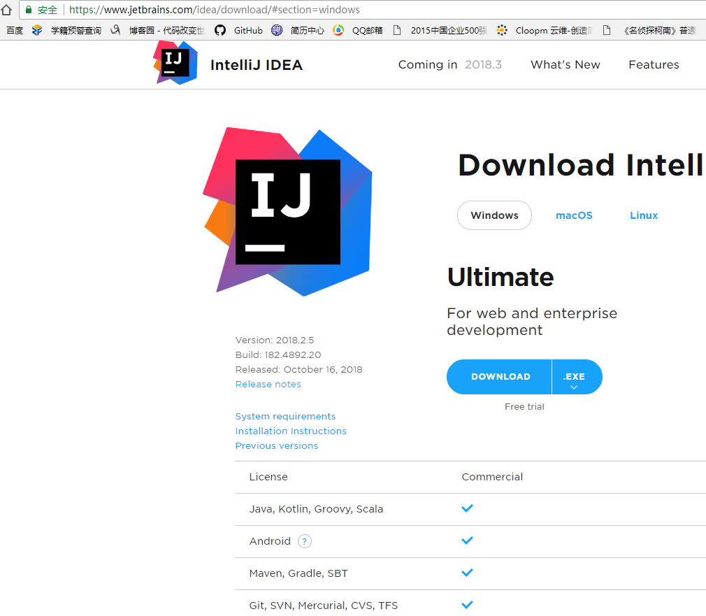
Task: Open the Release notes link
Action: coord(268,384)
